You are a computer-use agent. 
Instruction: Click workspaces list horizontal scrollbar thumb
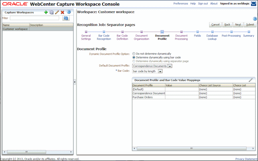tap(26, 152)
